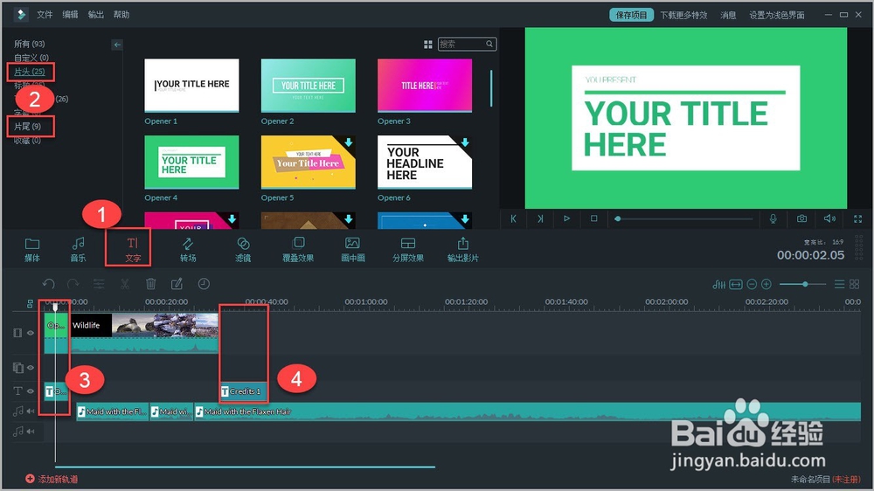
Task: Open the 覆叠效果 overlays tab
Action: 298,249
